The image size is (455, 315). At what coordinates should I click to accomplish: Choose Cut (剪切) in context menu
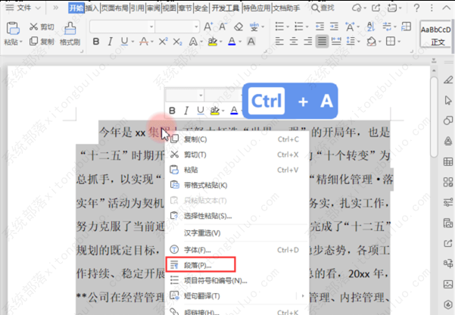click(236, 154)
